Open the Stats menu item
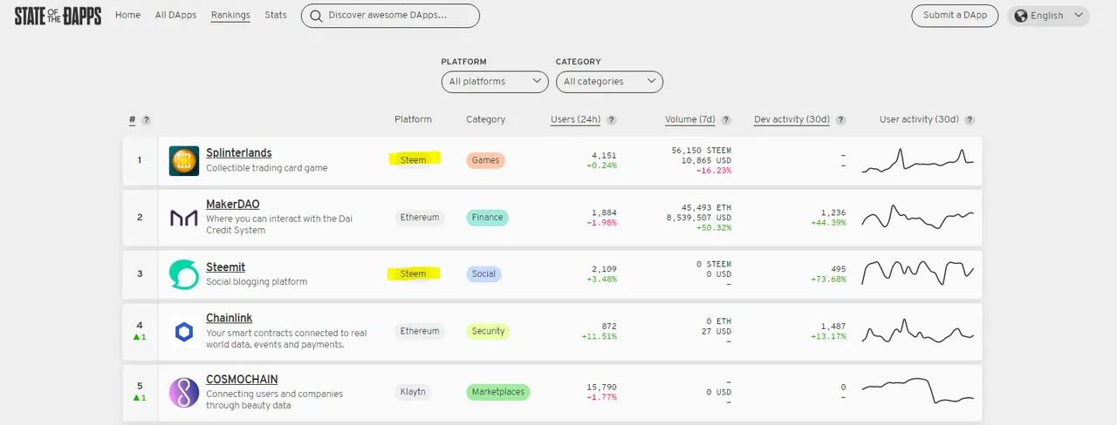This screenshot has height=425, width=1117. click(x=276, y=15)
